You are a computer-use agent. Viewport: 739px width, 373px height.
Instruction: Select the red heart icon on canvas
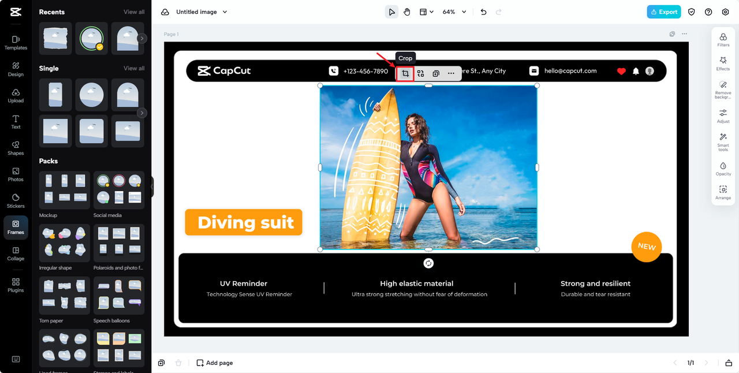621,71
